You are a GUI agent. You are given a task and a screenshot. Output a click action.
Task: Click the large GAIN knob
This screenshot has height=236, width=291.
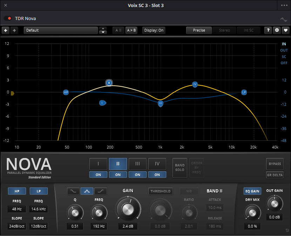(x=128, y=210)
